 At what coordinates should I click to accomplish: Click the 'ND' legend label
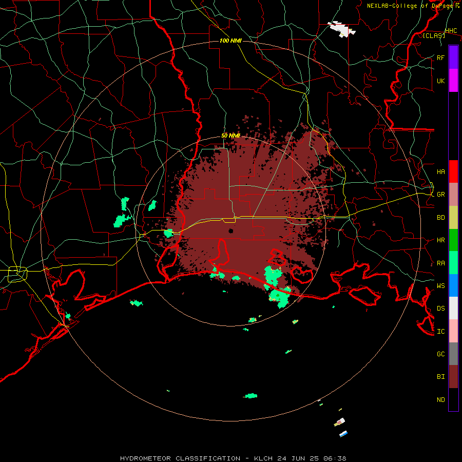pos(441,400)
